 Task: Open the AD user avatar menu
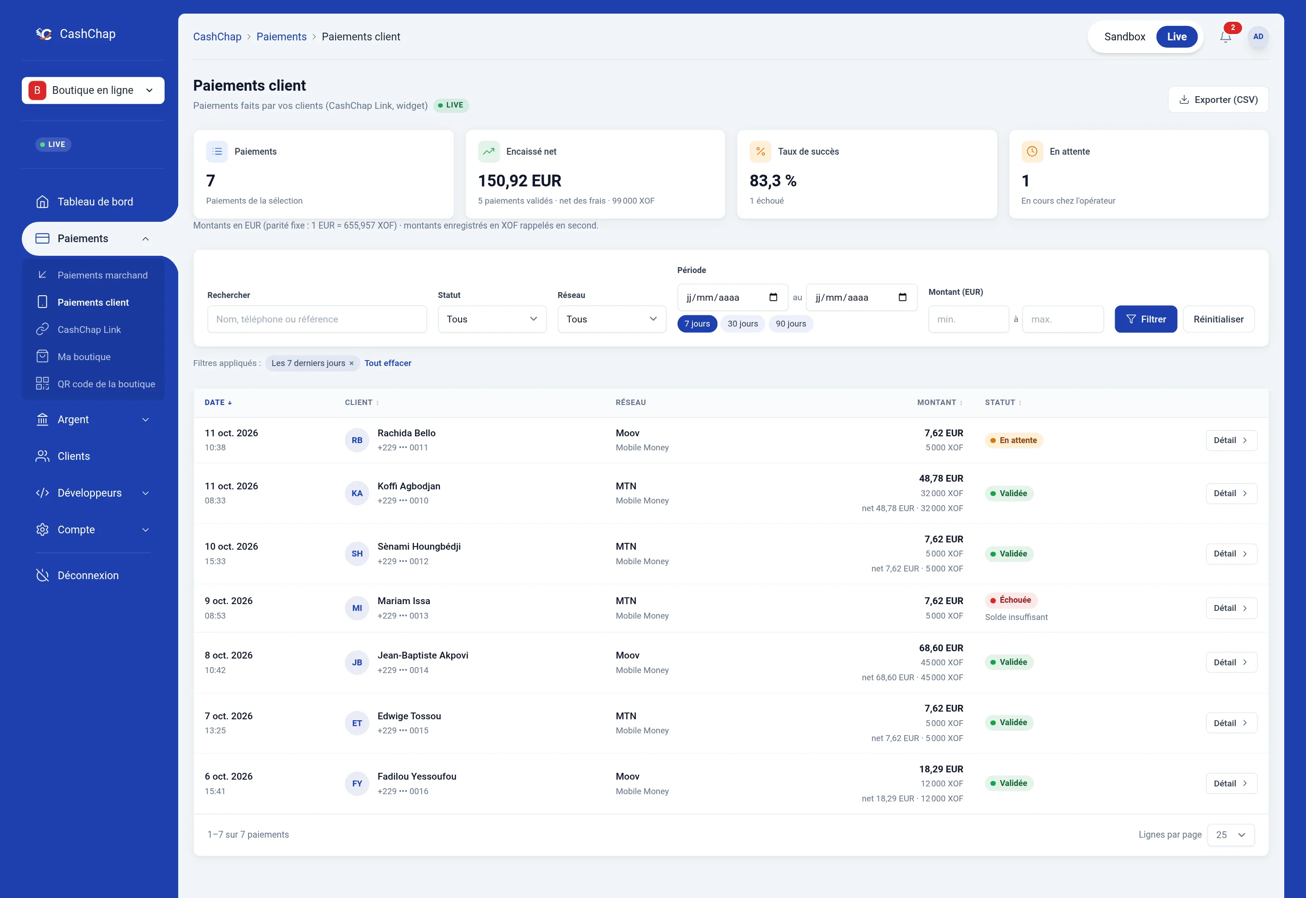pos(1258,37)
